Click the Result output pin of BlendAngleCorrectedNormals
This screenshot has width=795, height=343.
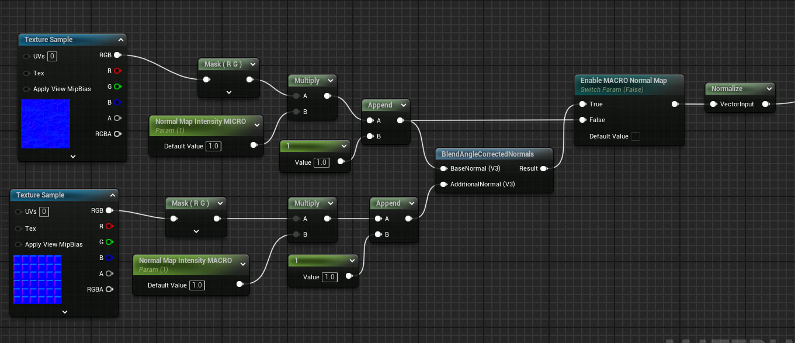(x=543, y=168)
